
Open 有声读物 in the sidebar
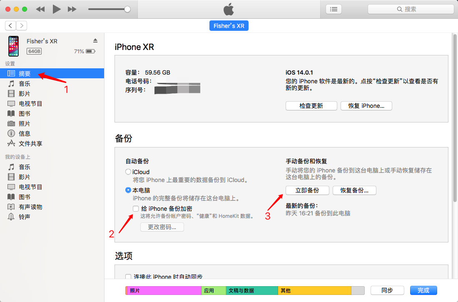point(52,207)
